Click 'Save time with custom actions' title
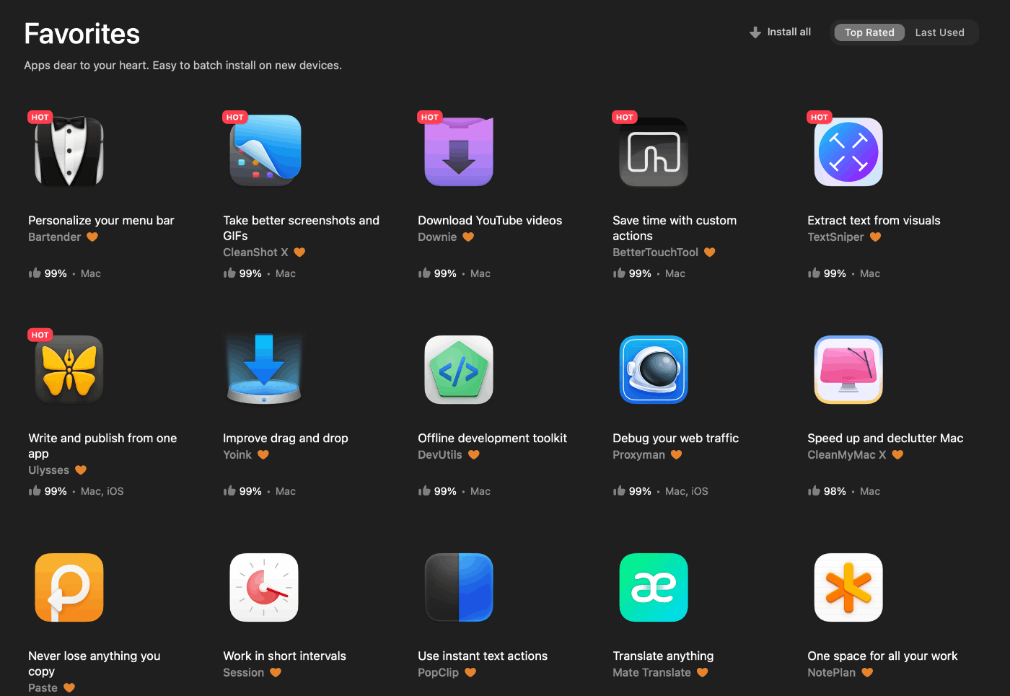Image resolution: width=1010 pixels, height=696 pixels. [675, 228]
